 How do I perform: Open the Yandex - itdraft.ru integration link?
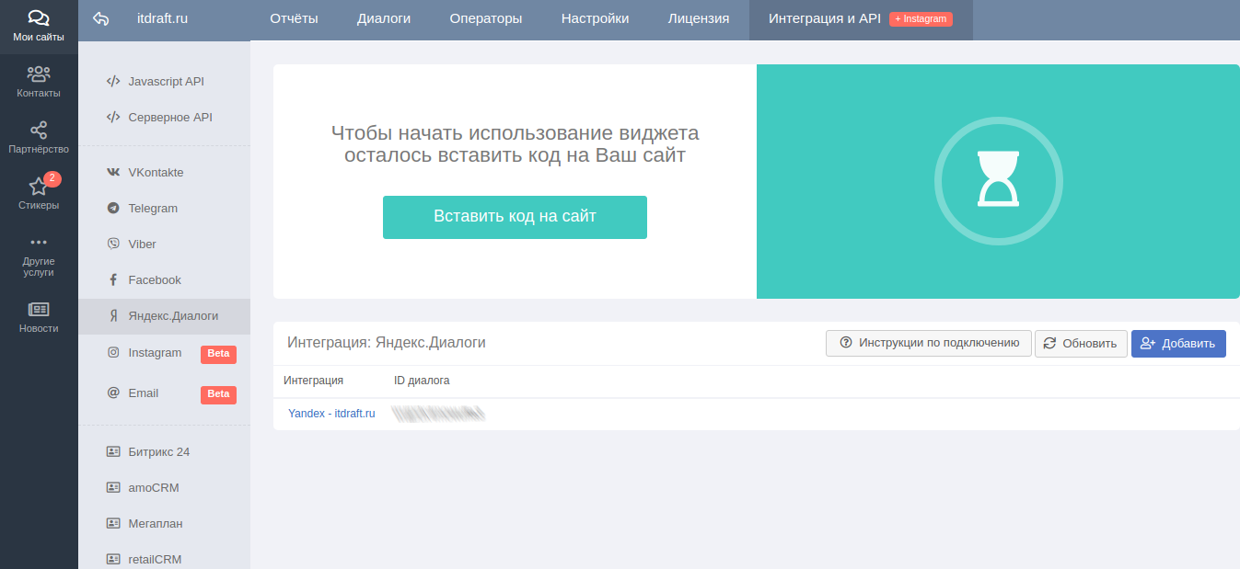331,414
